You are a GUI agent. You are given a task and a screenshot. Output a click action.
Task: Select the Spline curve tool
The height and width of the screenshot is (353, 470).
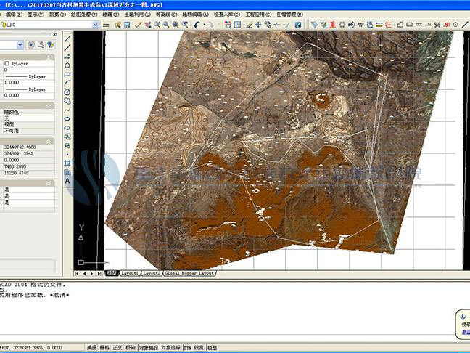pos(67,110)
